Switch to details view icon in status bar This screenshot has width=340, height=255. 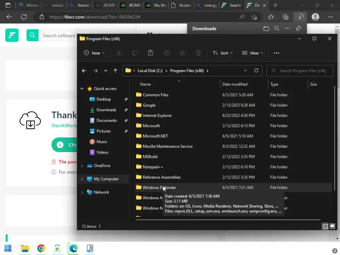tap(325, 226)
